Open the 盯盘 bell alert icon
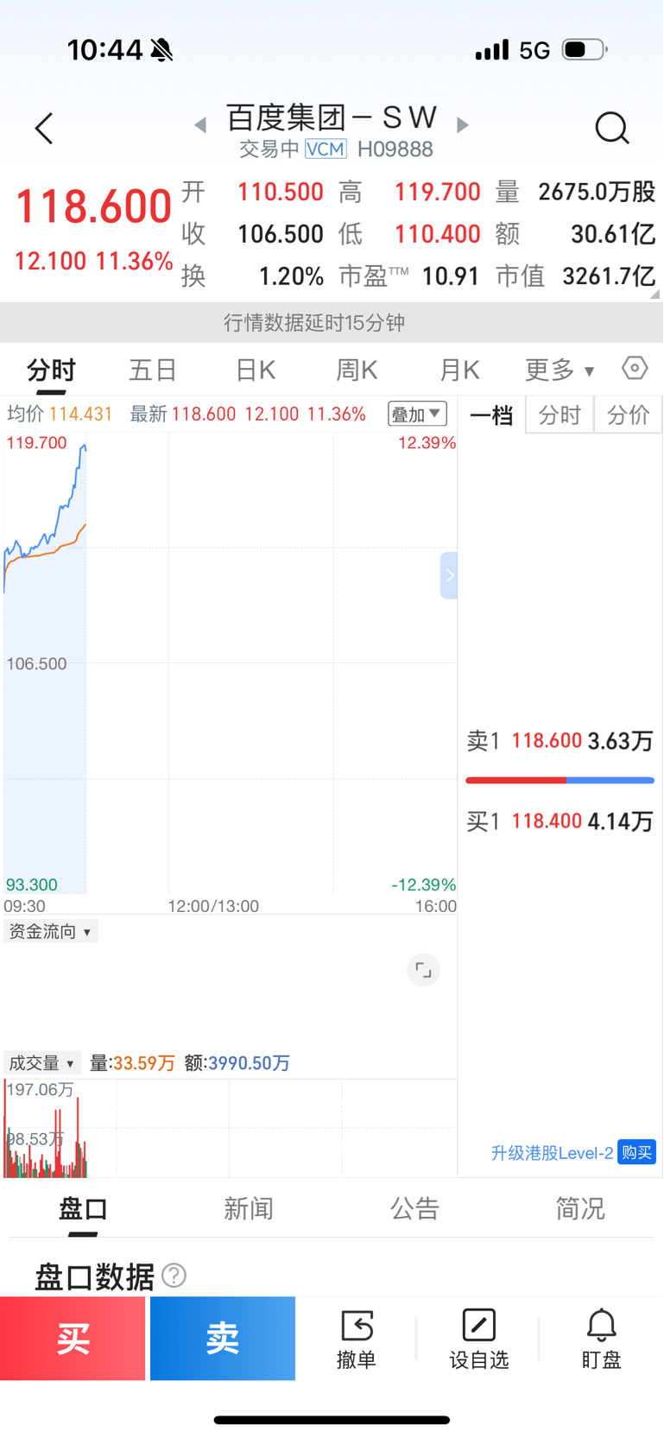This screenshot has width=664, height=1438. click(601, 1340)
